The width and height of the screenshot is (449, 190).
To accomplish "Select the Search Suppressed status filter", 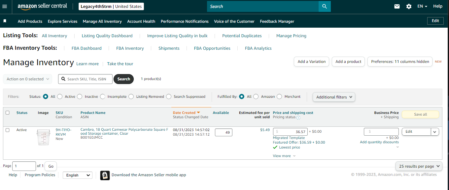I will click(x=169, y=96).
